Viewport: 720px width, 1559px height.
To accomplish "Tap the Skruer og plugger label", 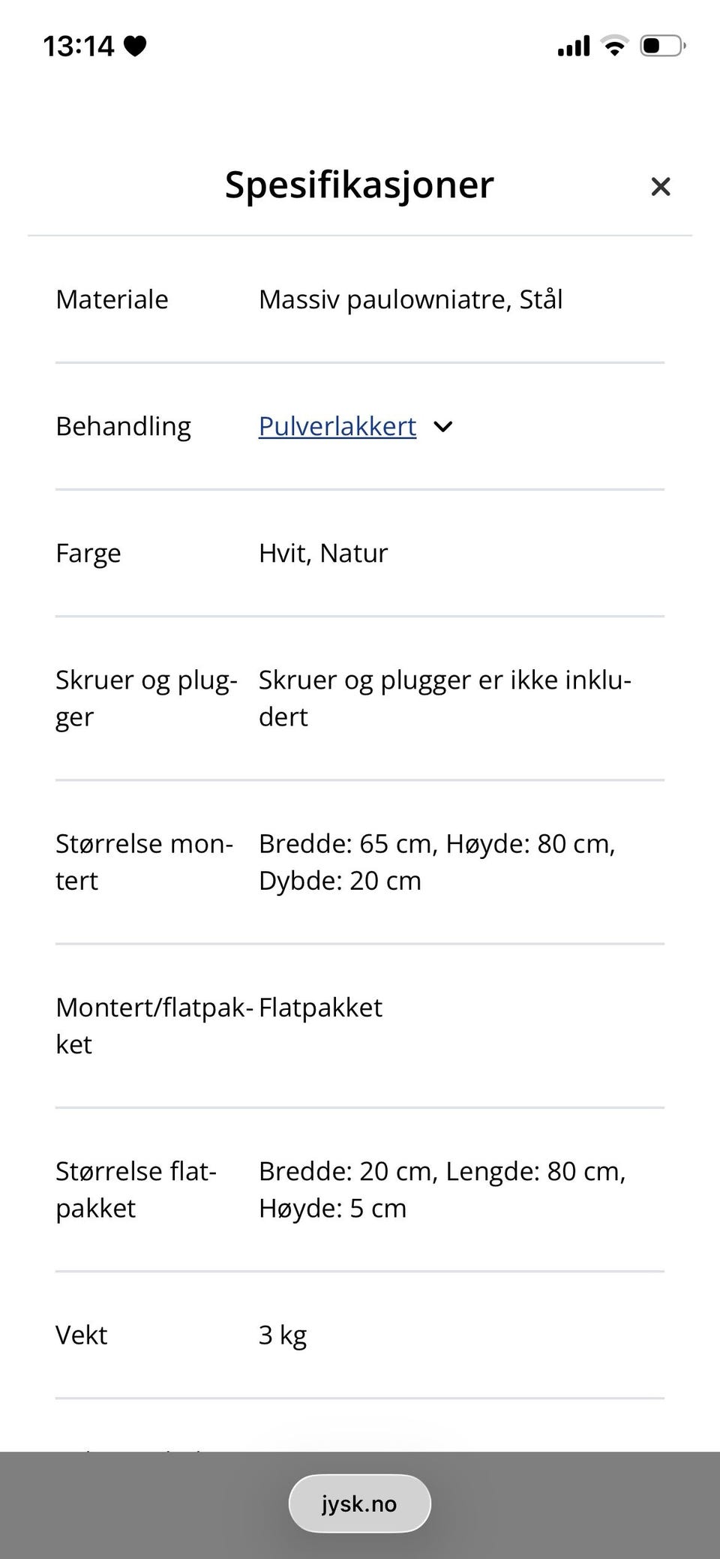I will 146,698.
